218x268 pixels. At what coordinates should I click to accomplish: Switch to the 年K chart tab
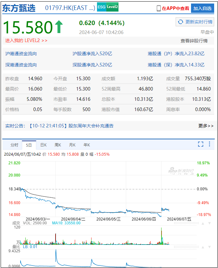pos(87,145)
